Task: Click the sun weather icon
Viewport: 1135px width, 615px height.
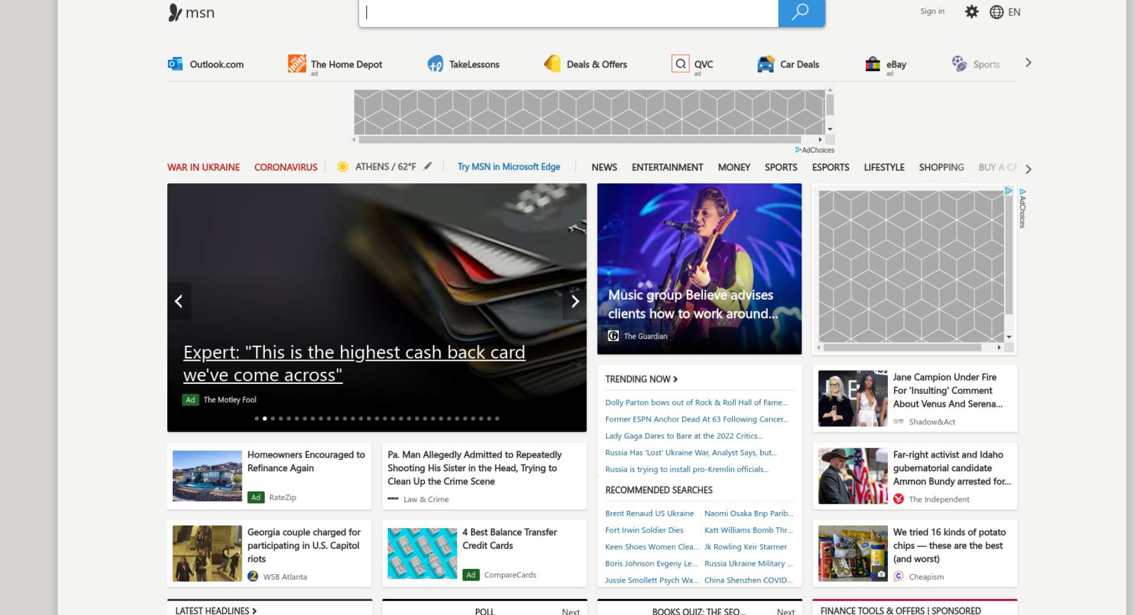Action: point(342,167)
